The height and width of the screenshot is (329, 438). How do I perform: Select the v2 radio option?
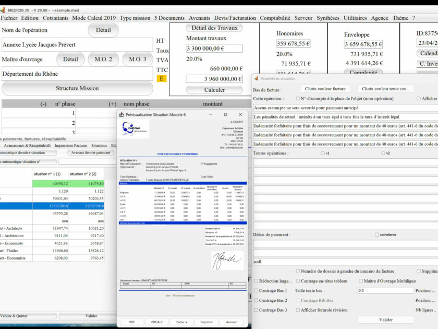[x=383, y=153]
